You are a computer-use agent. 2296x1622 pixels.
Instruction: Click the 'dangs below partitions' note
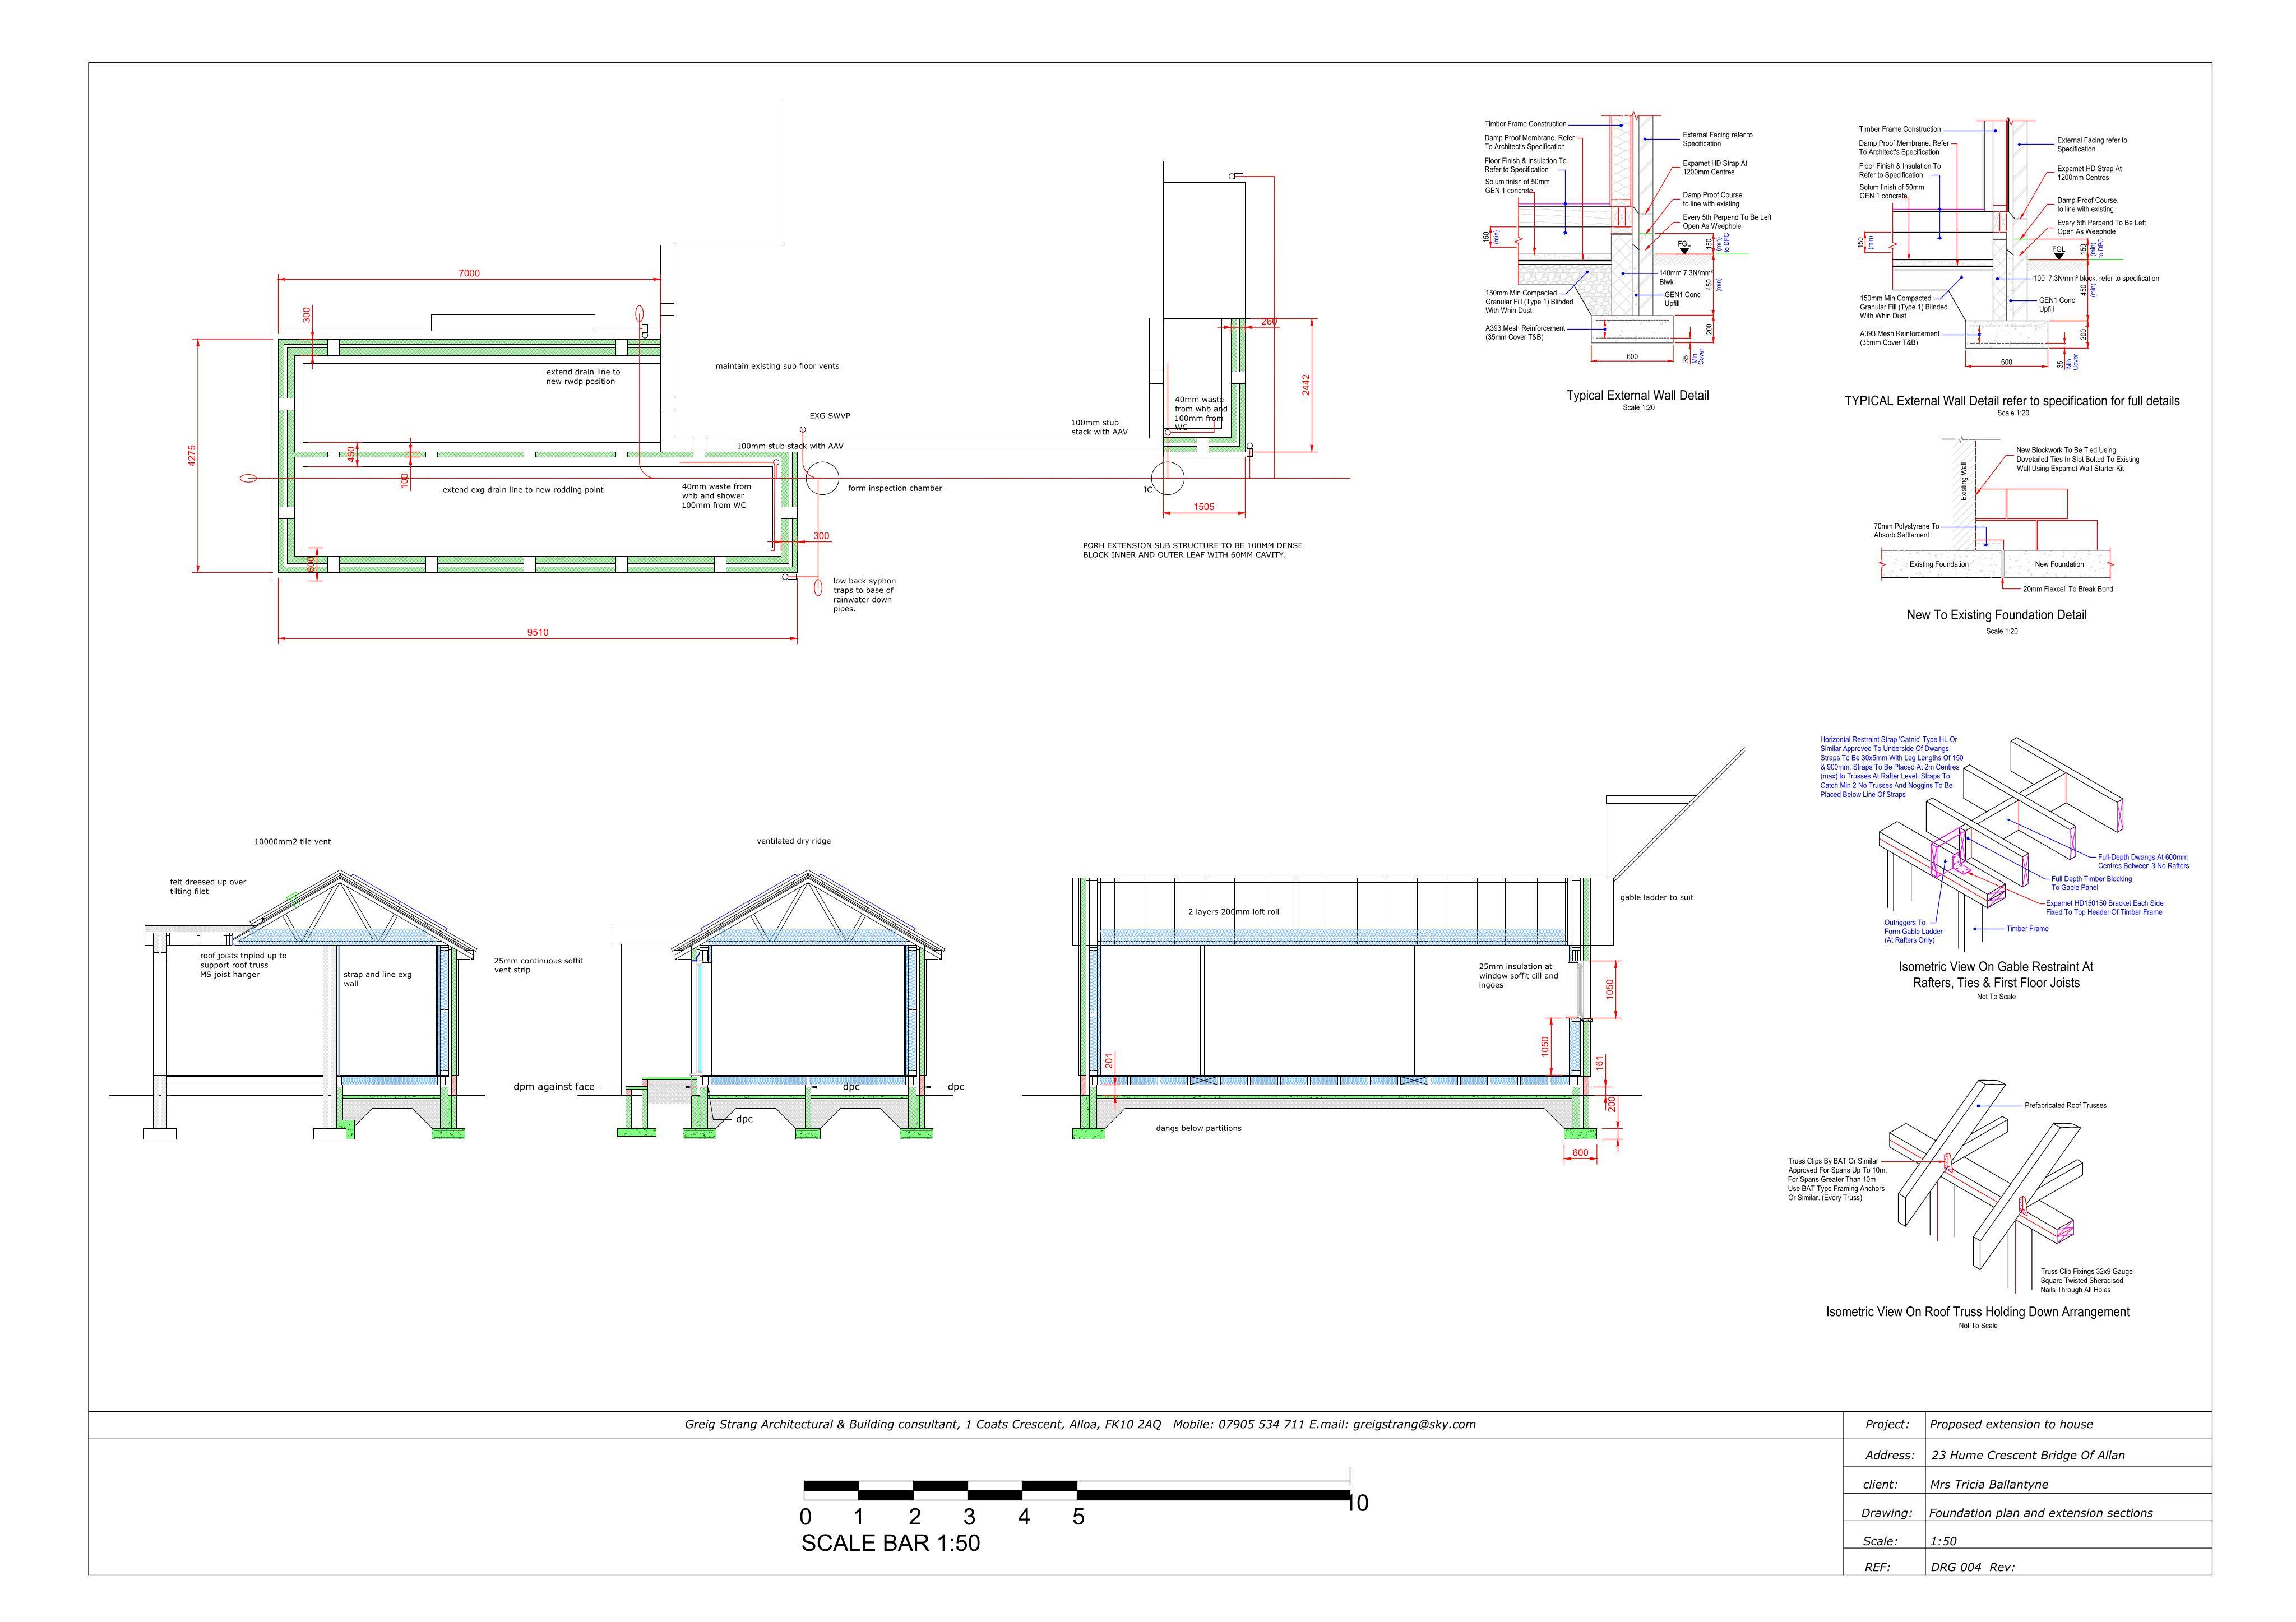(x=1198, y=1128)
